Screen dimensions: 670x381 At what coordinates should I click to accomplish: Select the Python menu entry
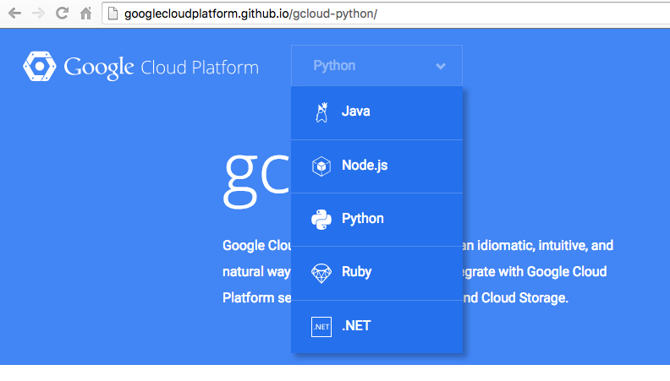coord(377,220)
